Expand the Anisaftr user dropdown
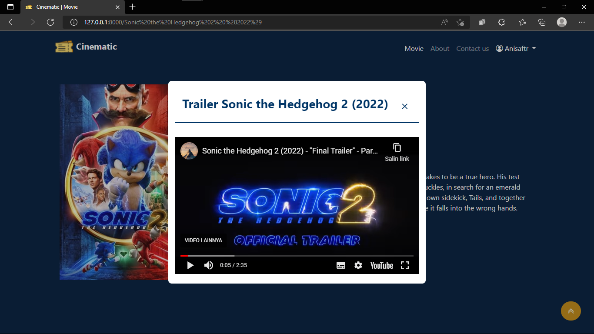Image resolution: width=594 pixels, height=334 pixels. pos(516,49)
